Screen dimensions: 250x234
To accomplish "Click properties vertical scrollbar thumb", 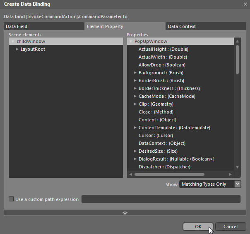I will click(x=238, y=59).
